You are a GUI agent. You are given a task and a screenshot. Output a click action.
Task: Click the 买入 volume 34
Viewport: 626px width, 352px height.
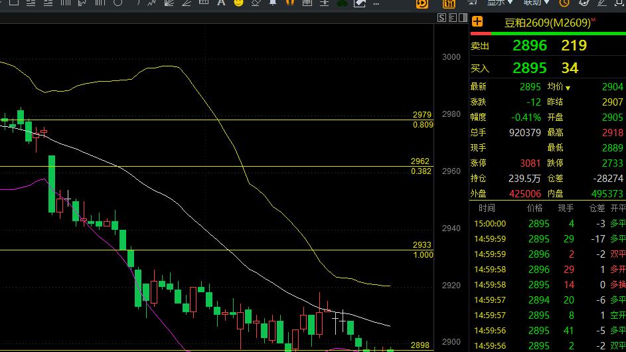[570, 68]
